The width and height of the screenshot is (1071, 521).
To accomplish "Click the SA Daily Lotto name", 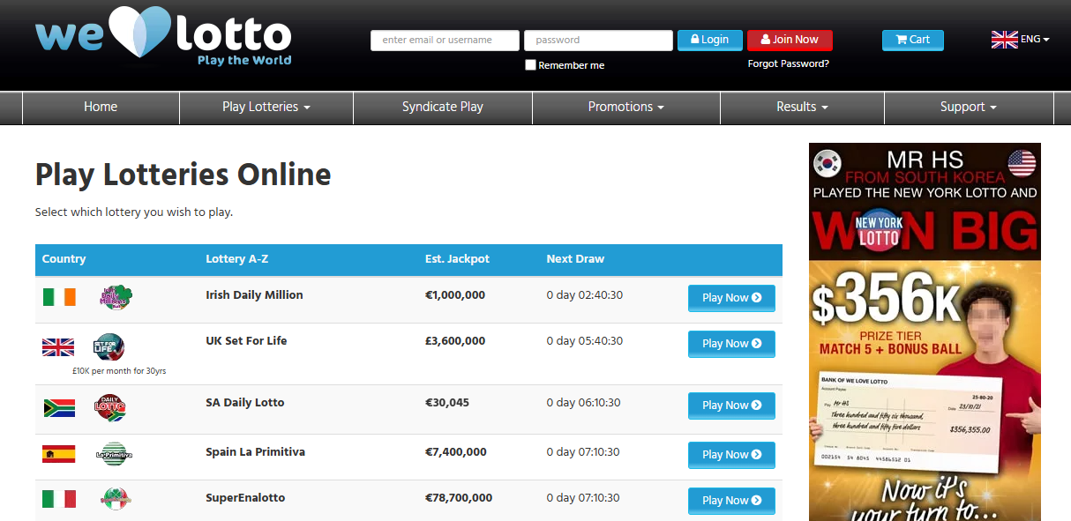I will click(x=245, y=403).
